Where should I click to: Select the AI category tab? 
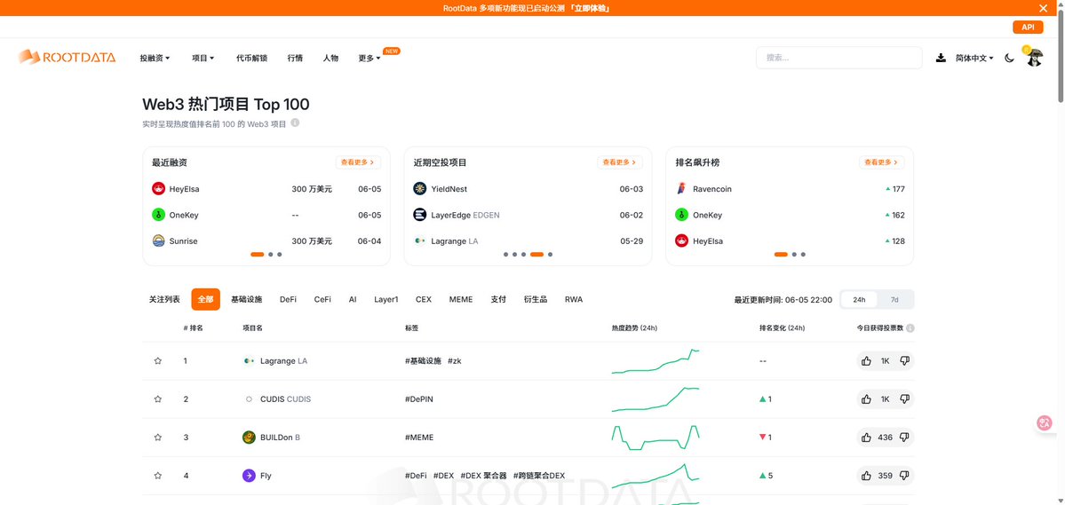pyautogui.click(x=353, y=299)
